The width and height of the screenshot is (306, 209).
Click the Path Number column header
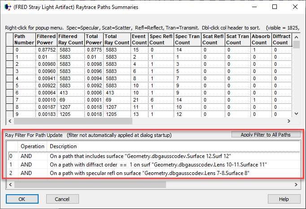[24, 39]
